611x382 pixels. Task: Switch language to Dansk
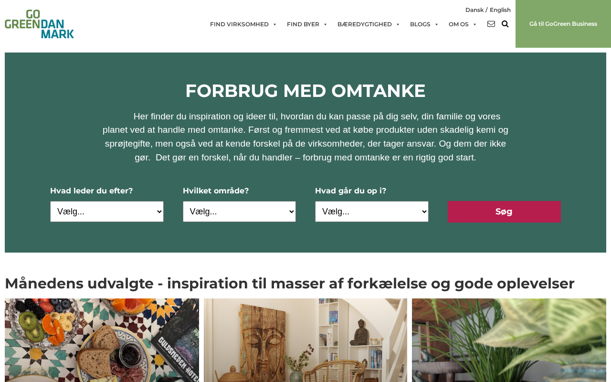click(474, 10)
